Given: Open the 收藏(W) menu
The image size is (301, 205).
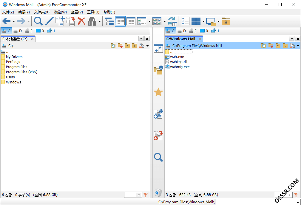Looking at the screenshot, I should [x=60, y=12].
